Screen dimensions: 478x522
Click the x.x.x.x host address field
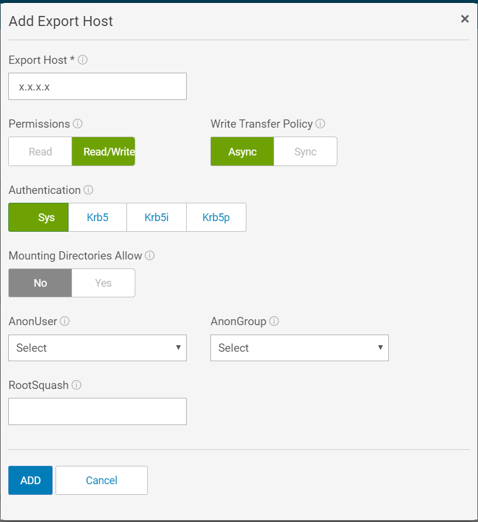97,86
